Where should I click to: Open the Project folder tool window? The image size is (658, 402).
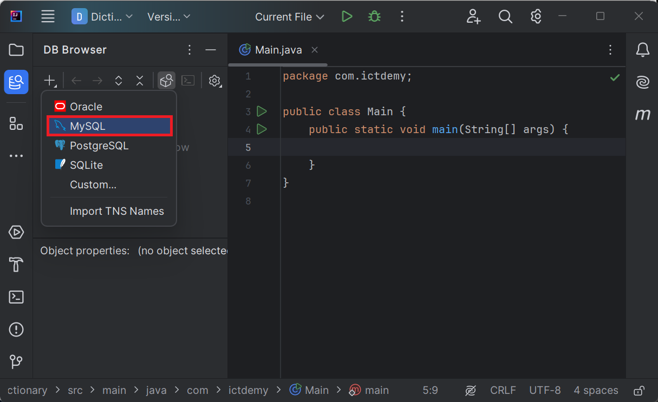click(16, 50)
